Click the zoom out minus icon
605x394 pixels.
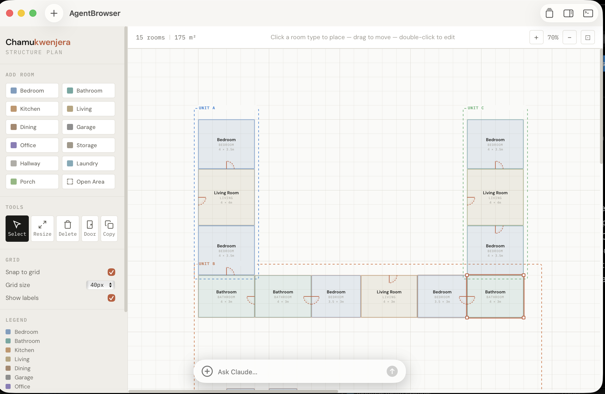[569, 37]
